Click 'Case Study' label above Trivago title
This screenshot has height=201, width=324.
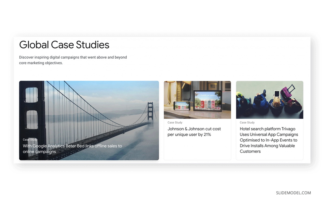[247, 123]
